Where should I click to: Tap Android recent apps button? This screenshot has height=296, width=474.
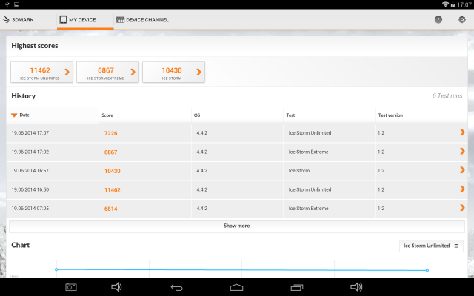click(297, 287)
